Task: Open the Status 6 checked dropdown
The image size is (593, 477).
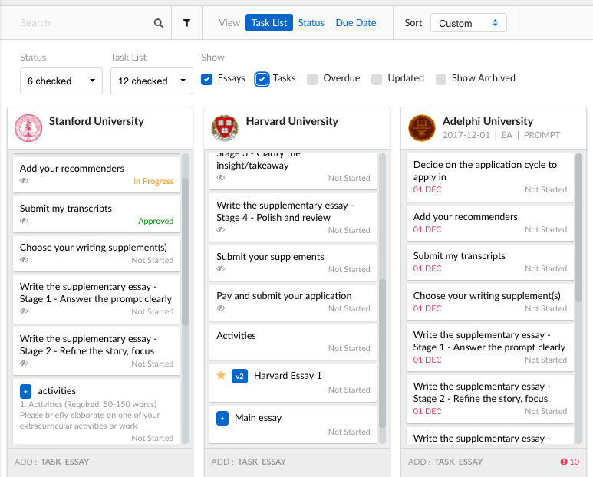Action: click(61, 81)
